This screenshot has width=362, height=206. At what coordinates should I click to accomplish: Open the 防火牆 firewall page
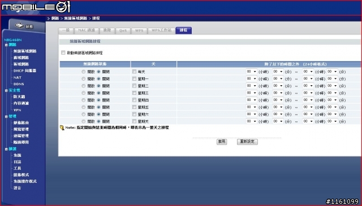(19, 97)
